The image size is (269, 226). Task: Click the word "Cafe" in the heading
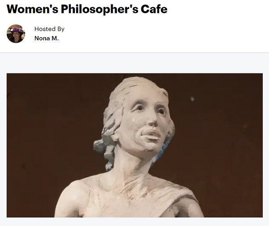point(154,9)
